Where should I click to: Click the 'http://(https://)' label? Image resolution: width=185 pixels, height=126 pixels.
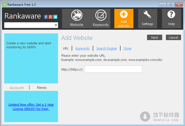(72, 69)
